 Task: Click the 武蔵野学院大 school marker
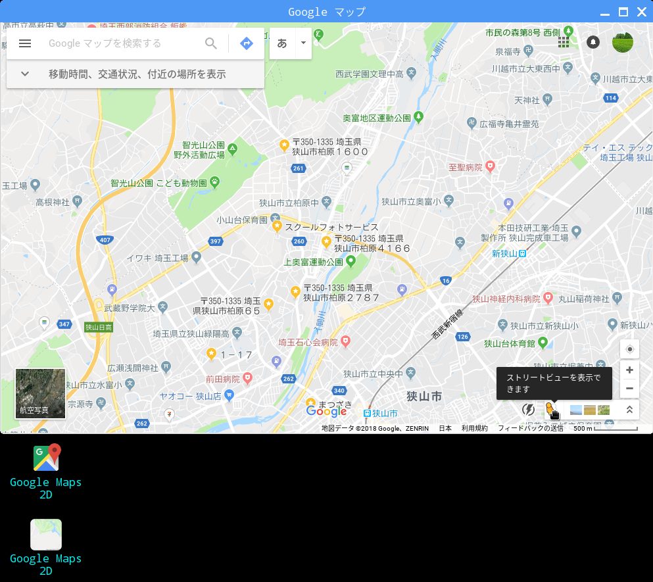pyautogui.click(x=163, y=308)
